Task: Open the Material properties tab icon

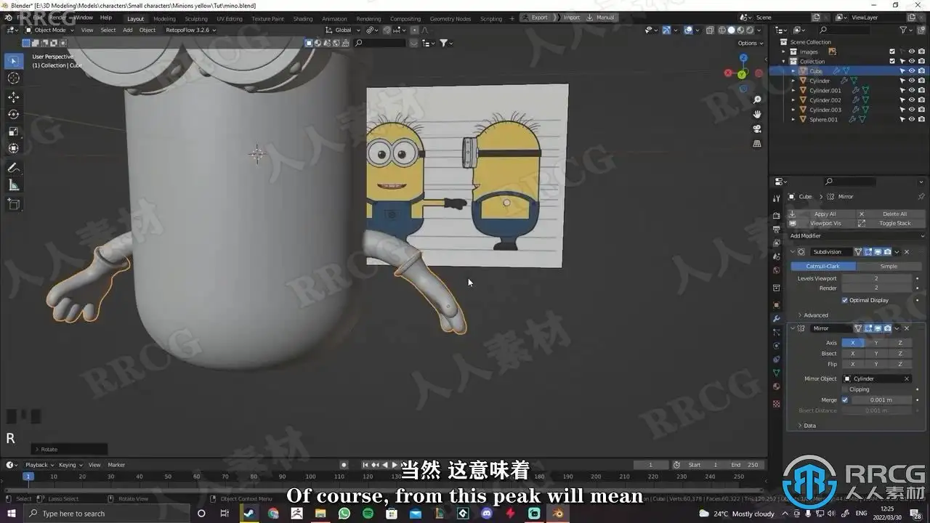Action: point(776,386)
